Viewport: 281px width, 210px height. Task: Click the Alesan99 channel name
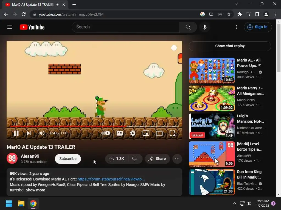[30, 156]
